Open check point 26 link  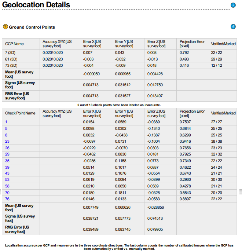click(7, 148)
